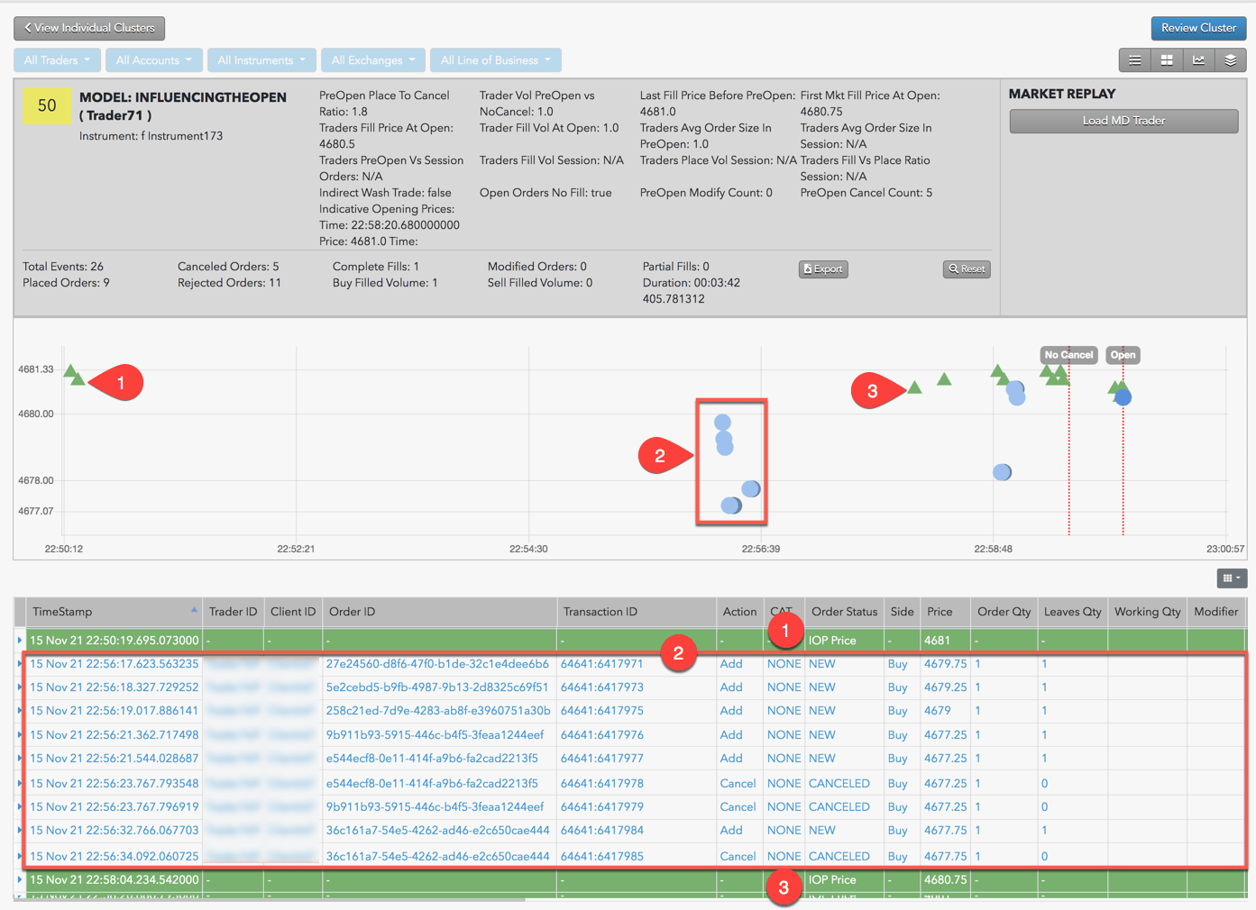Go back via View Individual Clusters
This screenshot has width=1256, height=910.
coord(89,28)
